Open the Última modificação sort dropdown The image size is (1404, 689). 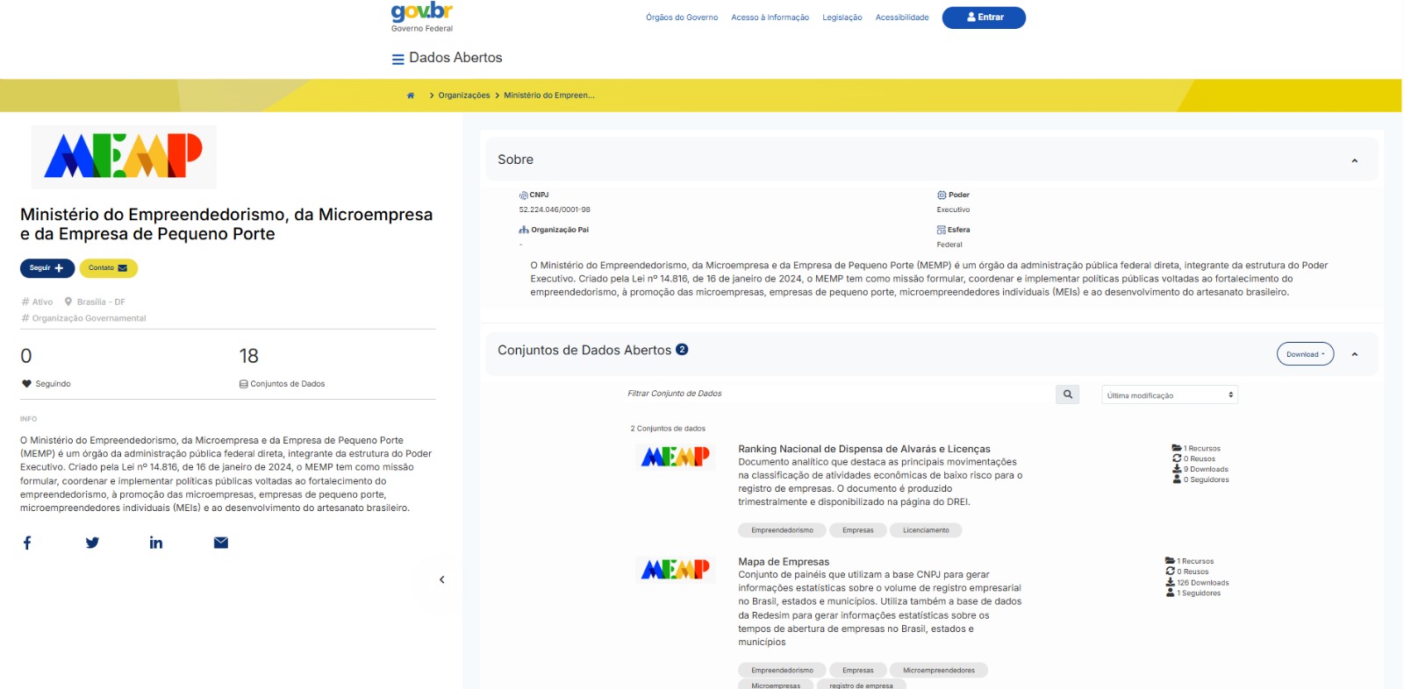pyautogui.click(x=1170, y=395)
